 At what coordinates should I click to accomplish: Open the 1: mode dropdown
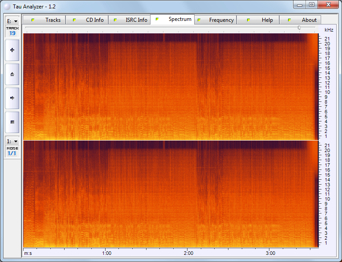click(x=12, y=141)
